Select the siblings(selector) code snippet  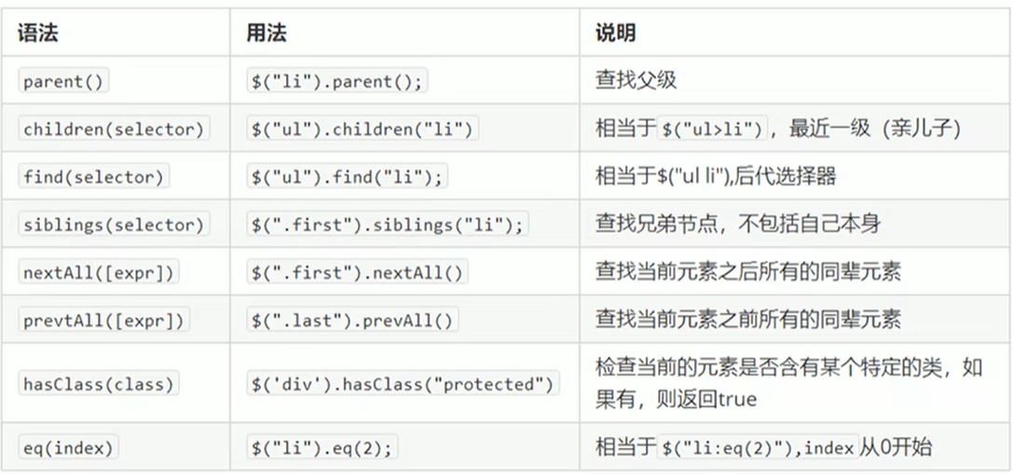coord(114,224)
